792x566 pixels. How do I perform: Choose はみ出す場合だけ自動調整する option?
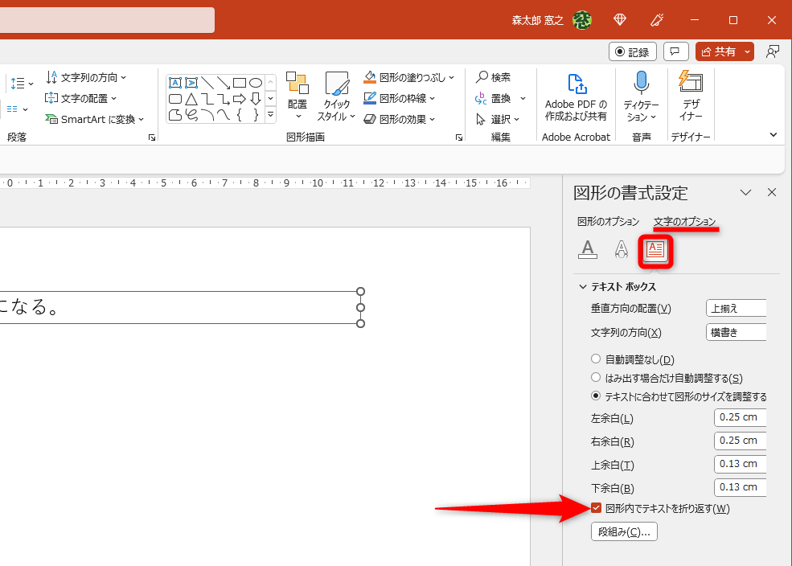595,377
